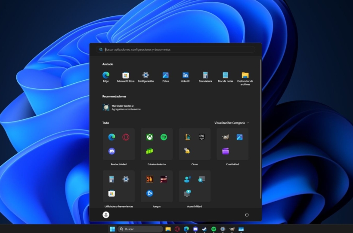Open Fotos in the pinned section

pyautogui.click(x=165, y=77)
